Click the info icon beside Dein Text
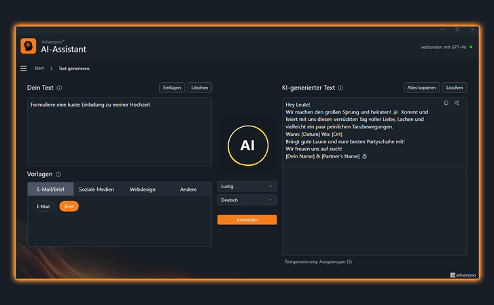494x305 pixels. pyautogui.click(x=59, y=88)
